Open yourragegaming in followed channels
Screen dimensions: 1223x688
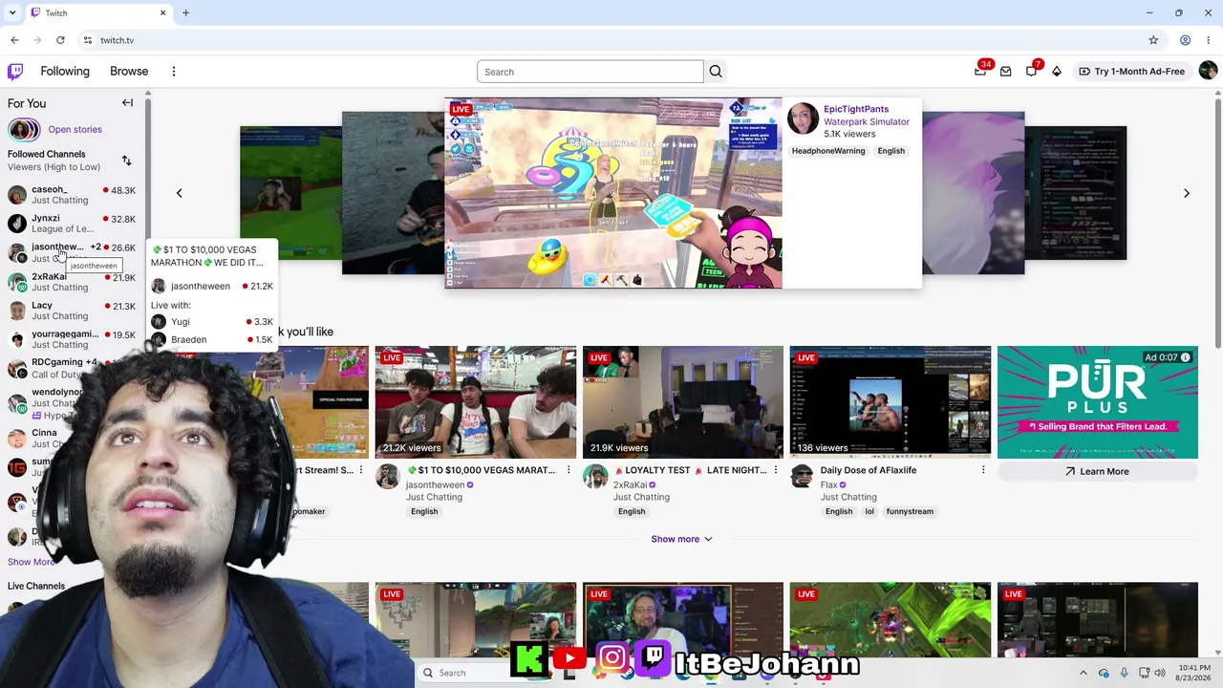(72, 339)
